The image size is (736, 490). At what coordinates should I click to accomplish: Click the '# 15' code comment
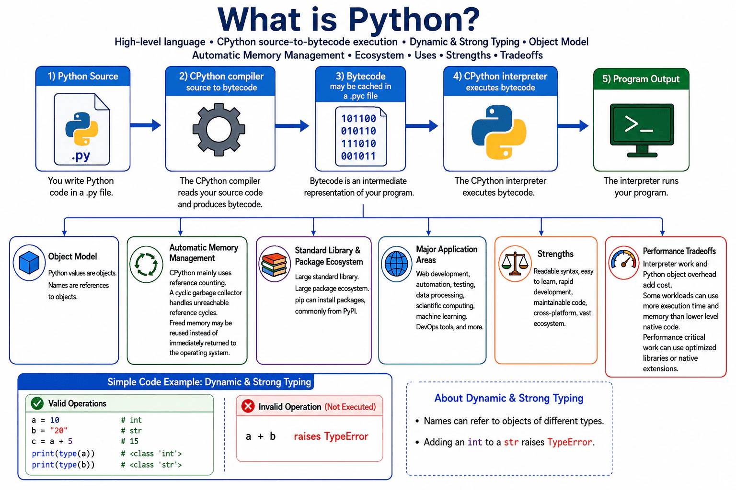(129, 441)
